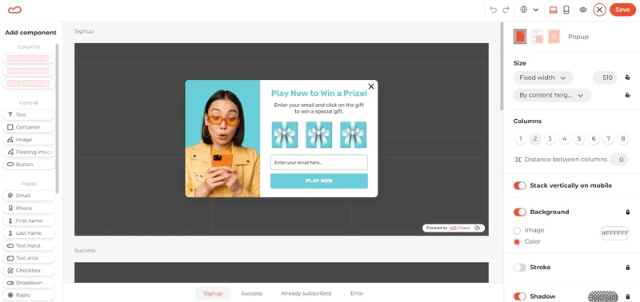
Task: Choose Image background radio
Action: (517, 230)
